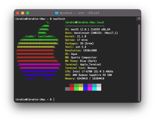
Task: Click the vertical scrollbar of the terminal
Action: (x=139, y=60)
